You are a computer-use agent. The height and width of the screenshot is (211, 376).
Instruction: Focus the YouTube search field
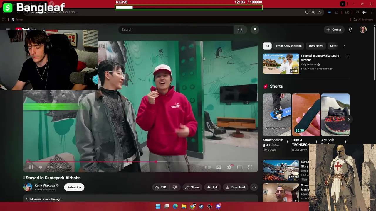tap(176, 30)
